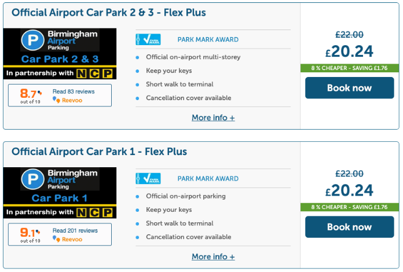Expand More info for Car Park 1
This screenshot has width=403, height=272.
(x=213, y=256)
